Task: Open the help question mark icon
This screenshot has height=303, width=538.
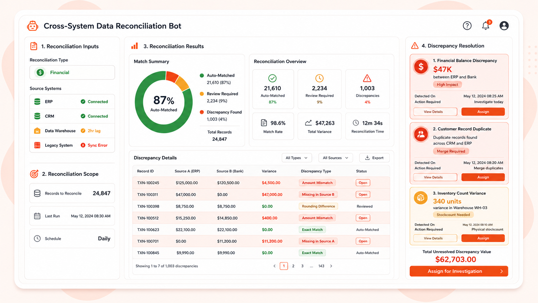Action: point(467,25)
